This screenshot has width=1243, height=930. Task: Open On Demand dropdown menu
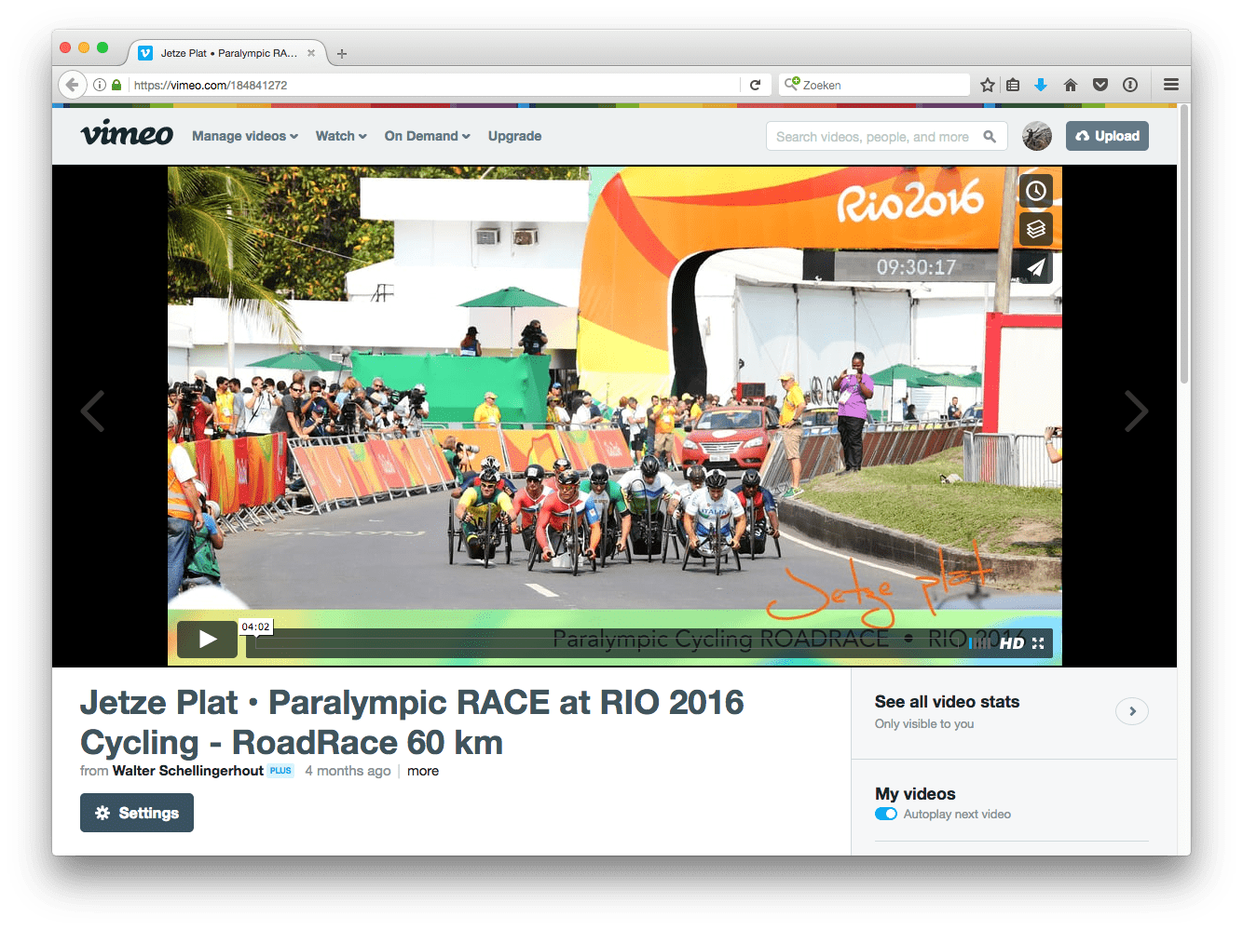pyautogui.click(x=428, y=136)
